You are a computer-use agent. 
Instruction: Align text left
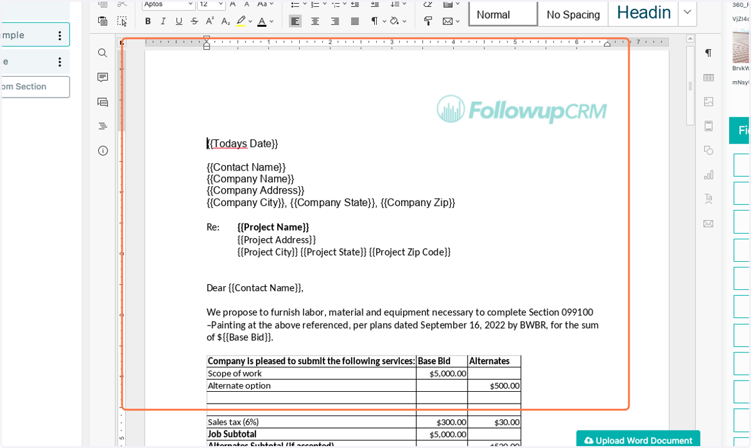pos(295,21)
